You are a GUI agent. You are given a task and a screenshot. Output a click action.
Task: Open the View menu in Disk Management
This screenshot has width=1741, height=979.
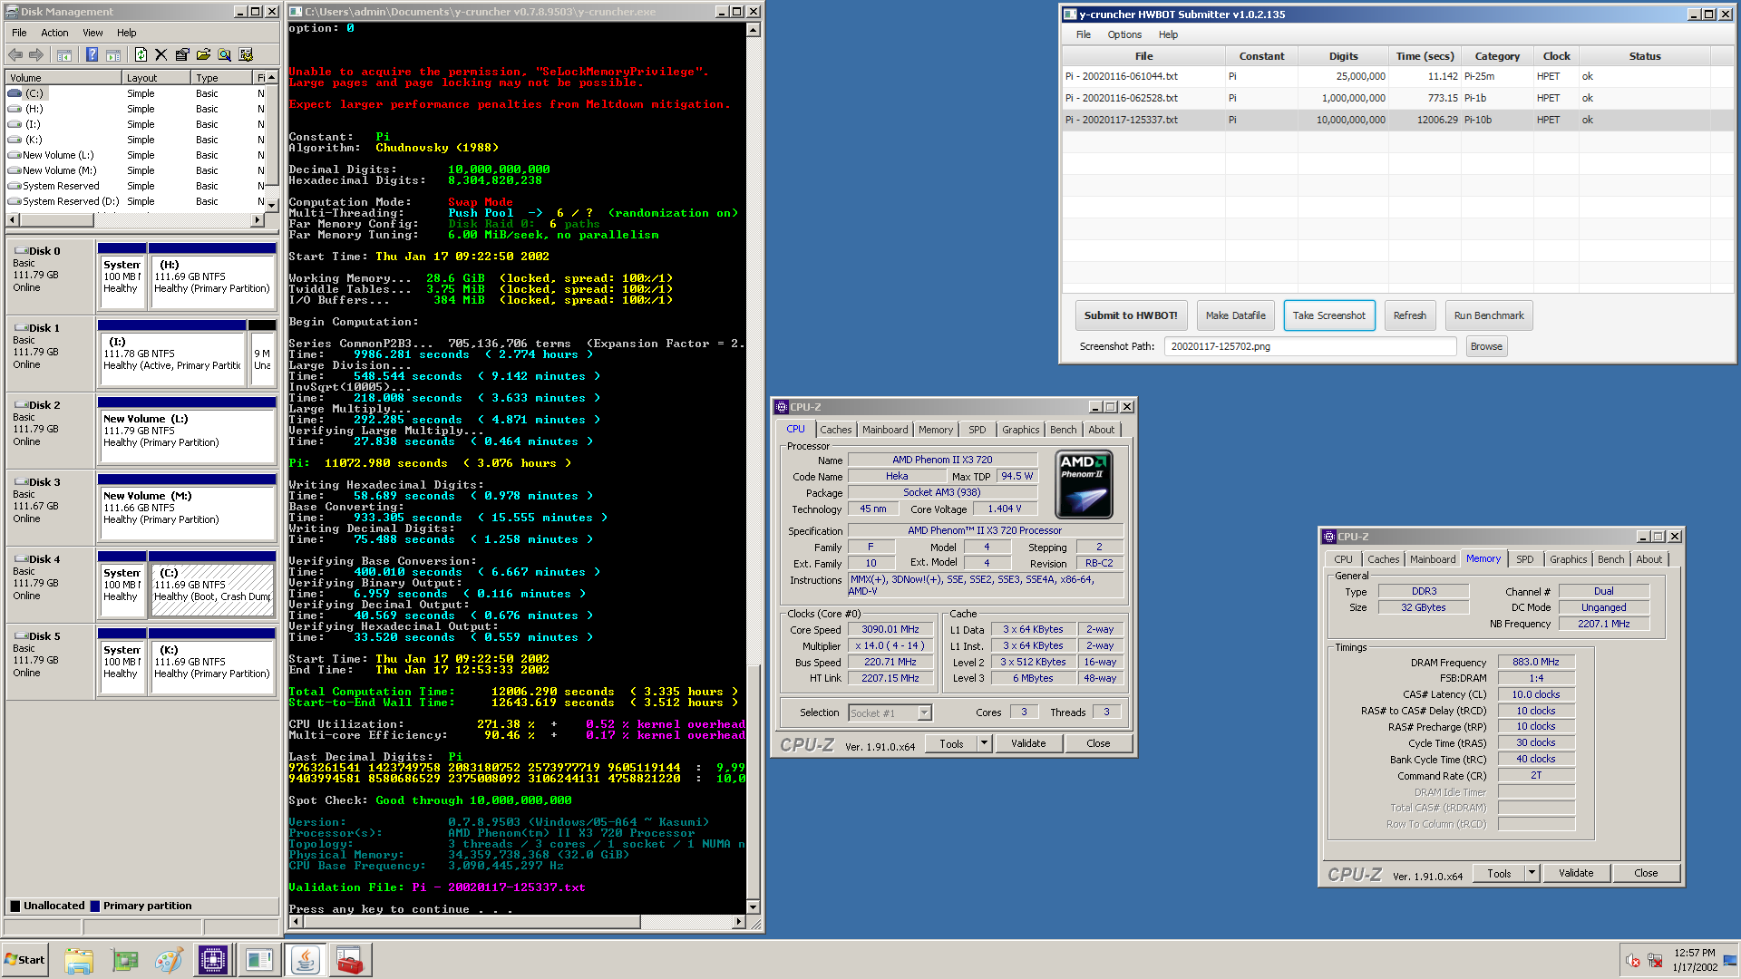(x=92, y=33)
